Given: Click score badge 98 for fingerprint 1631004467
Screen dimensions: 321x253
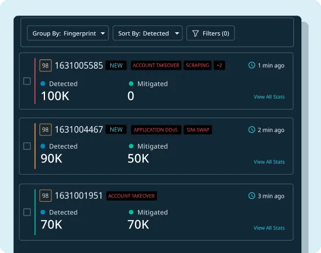Looking at the screenshot, I should [x=46, y=130].
